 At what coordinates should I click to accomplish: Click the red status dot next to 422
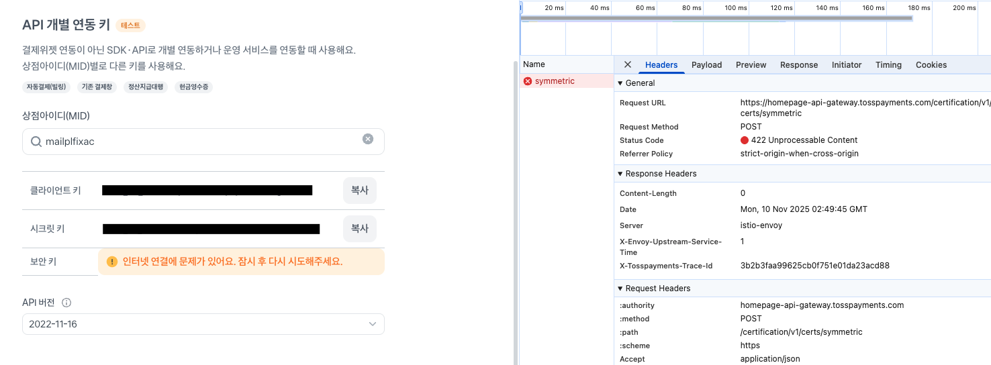point(745,140)
